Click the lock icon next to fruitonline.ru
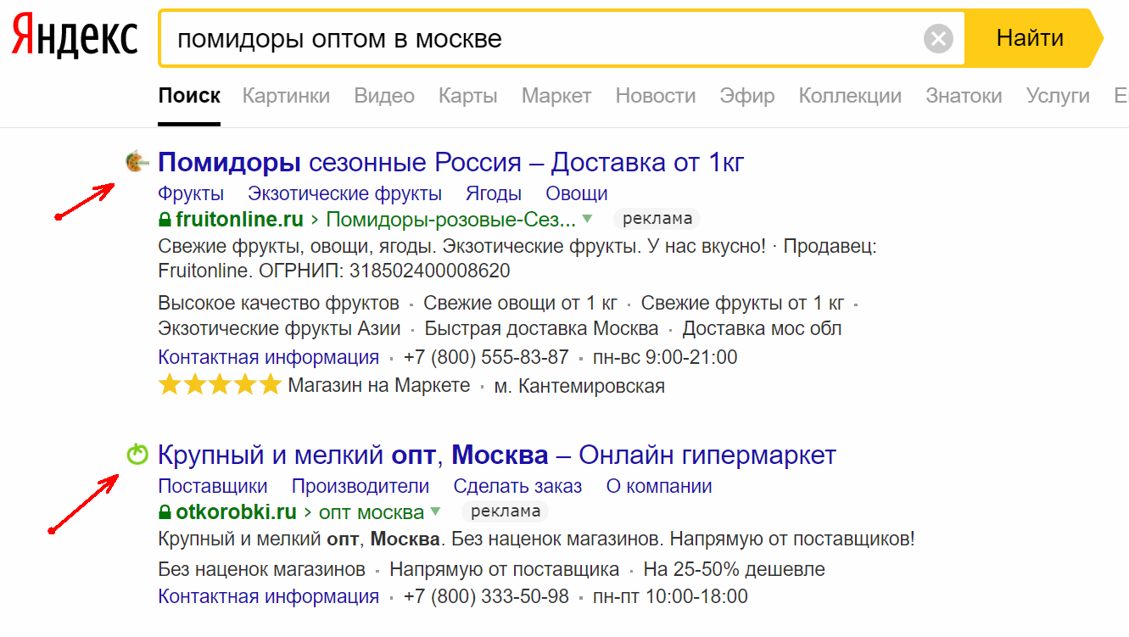 [165, 220]
